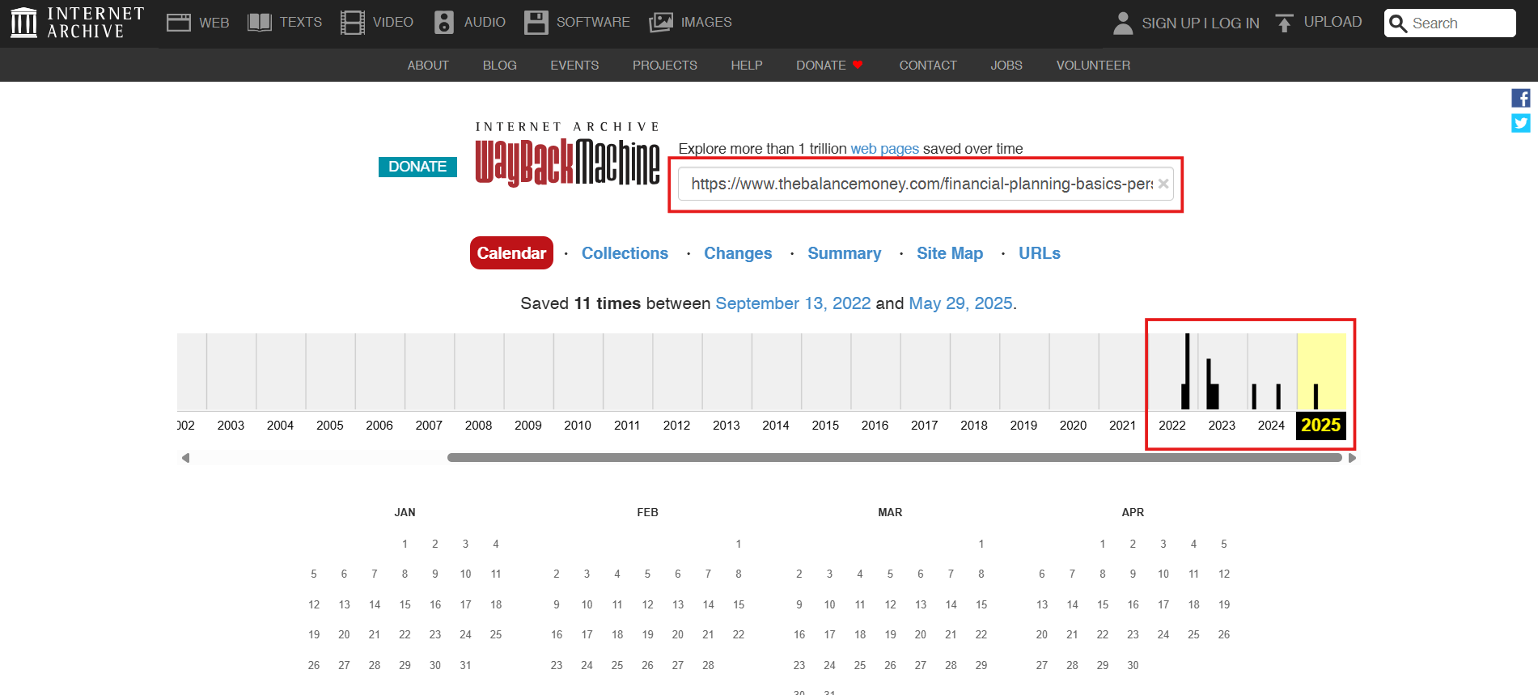Open the JOBS menu item

click(x=1006, y=66)
